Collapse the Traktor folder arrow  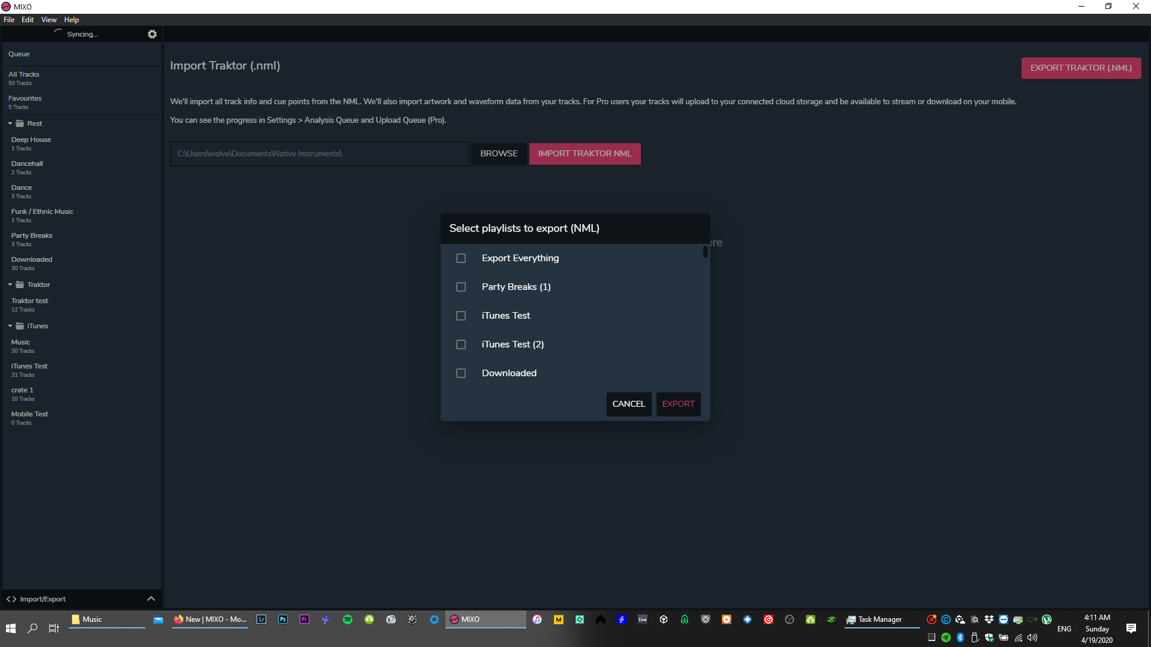(10, 285)
